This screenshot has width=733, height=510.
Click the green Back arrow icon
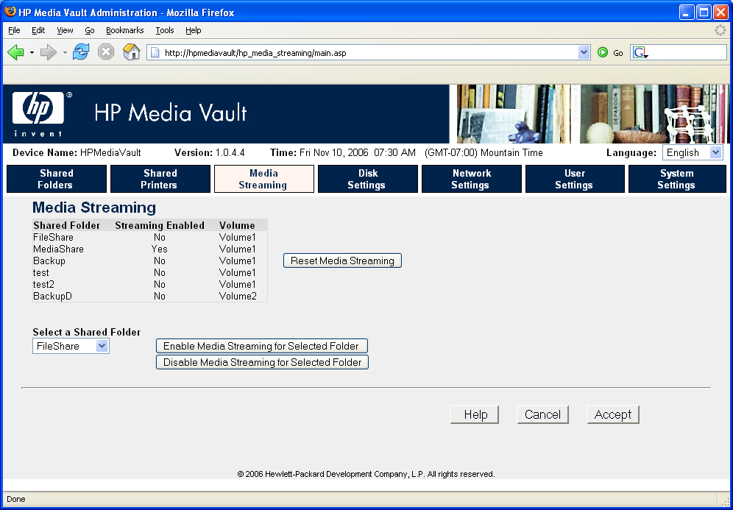point(15,52)
